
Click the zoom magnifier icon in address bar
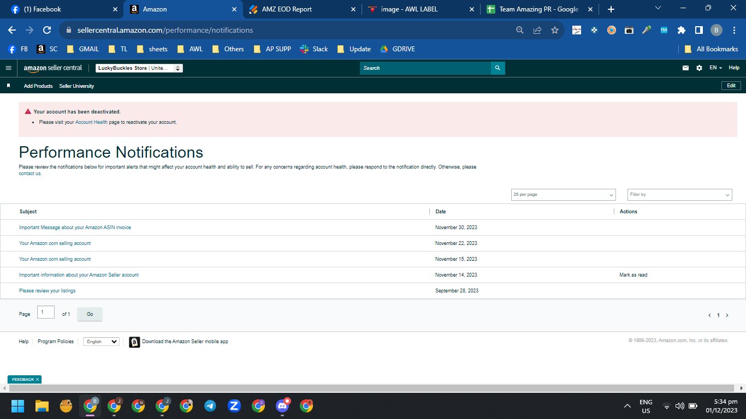[x=520, y=30]
